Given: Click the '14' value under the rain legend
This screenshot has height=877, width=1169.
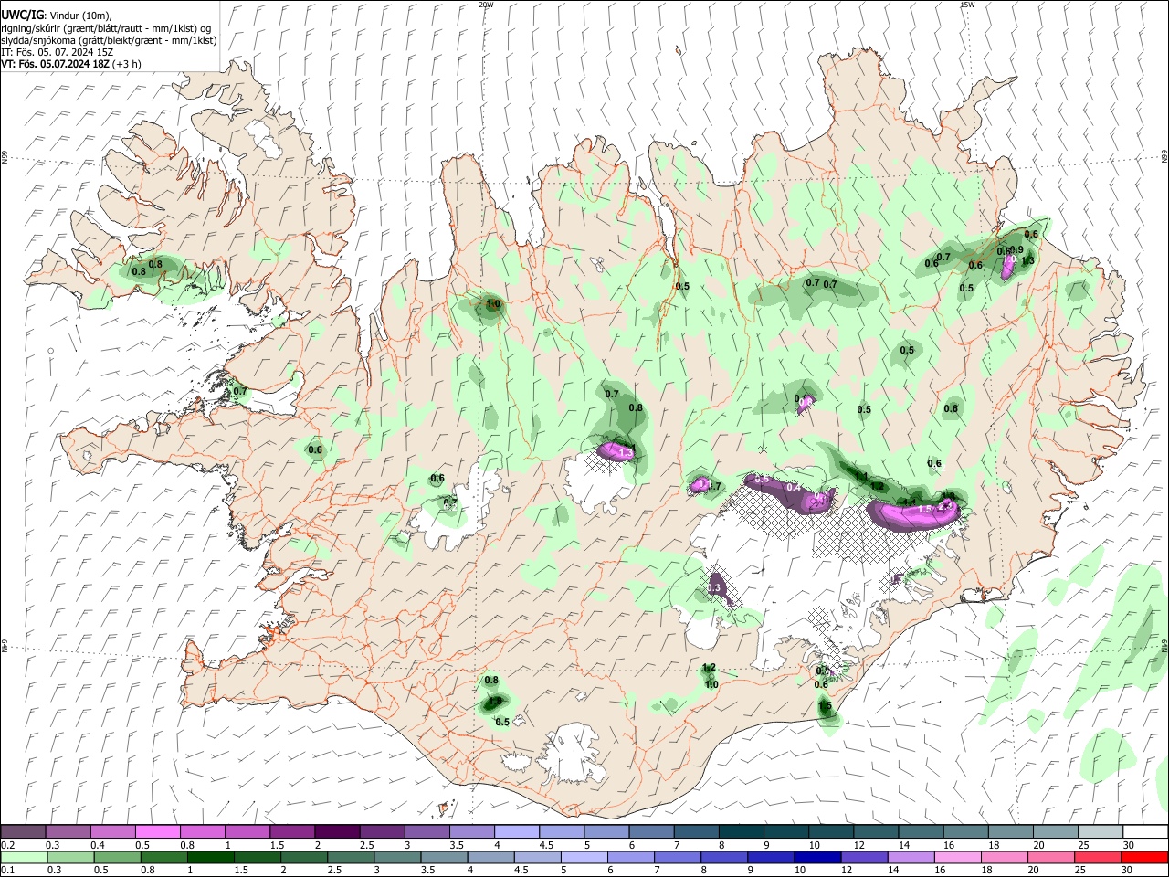Looking at the screenshot, I should click(893, 871).
